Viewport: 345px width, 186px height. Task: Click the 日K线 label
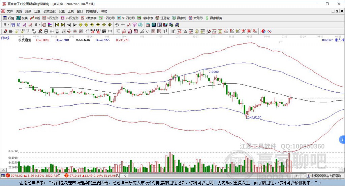pos(5,38)
